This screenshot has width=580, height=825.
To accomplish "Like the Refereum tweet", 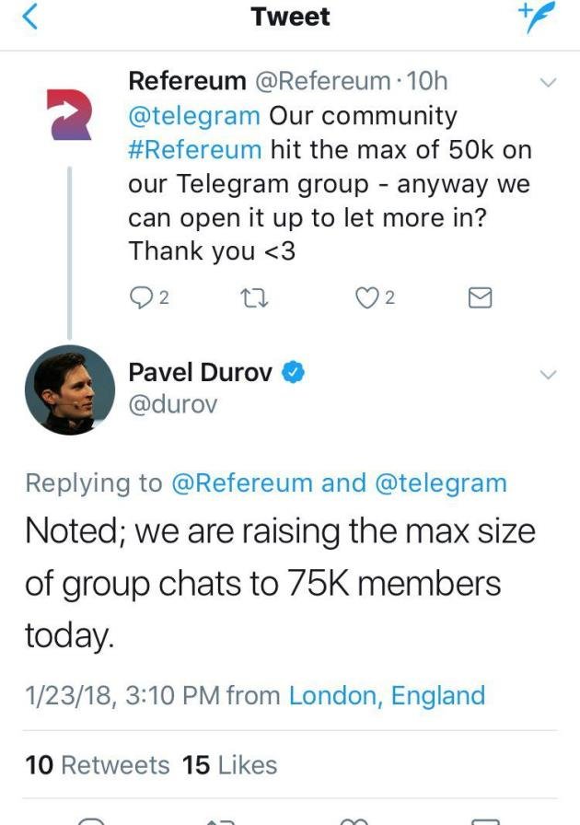I will [x=375, y=297].
